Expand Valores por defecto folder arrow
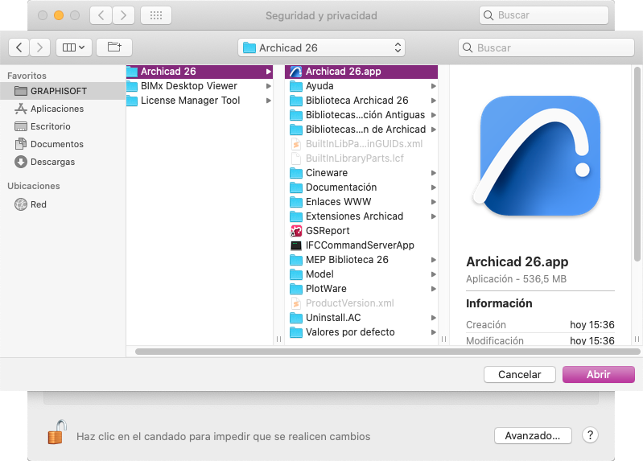The image size is (643, 461). [x=434, y=332]
